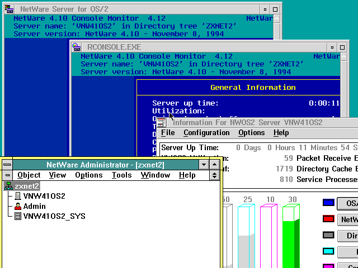
Task: Click the General Information heading in RCONSOLE
Action: pos(253,88)
